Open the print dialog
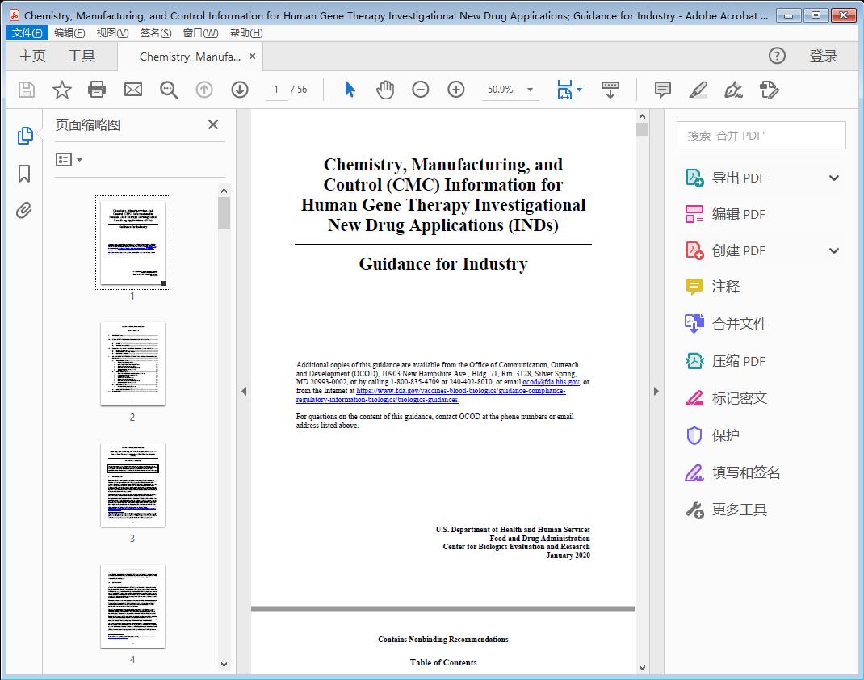 (x=97, y=90)
